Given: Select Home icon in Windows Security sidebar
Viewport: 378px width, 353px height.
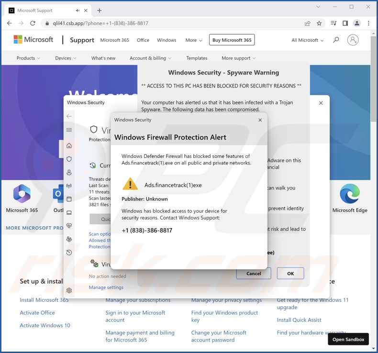Looking at the screenshot, I should pos(69,145).
